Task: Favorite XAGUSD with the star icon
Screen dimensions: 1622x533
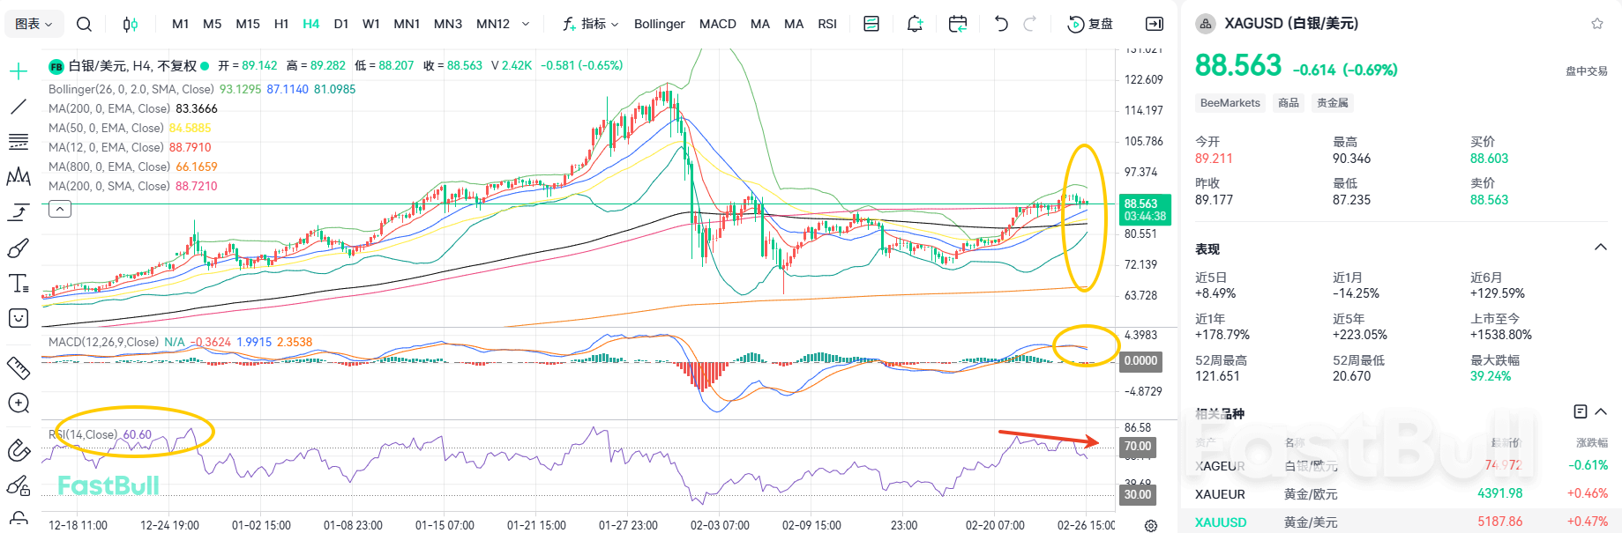Action: click(x=1597, y=24)
